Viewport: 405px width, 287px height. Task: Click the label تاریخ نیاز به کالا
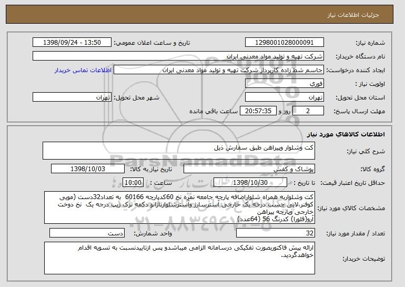[151, 169]
